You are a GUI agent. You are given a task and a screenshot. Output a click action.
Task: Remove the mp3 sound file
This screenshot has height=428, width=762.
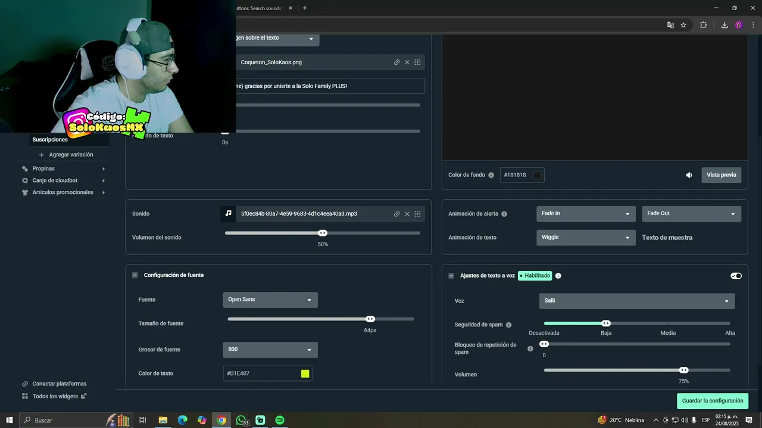click(x=407, y=214)
